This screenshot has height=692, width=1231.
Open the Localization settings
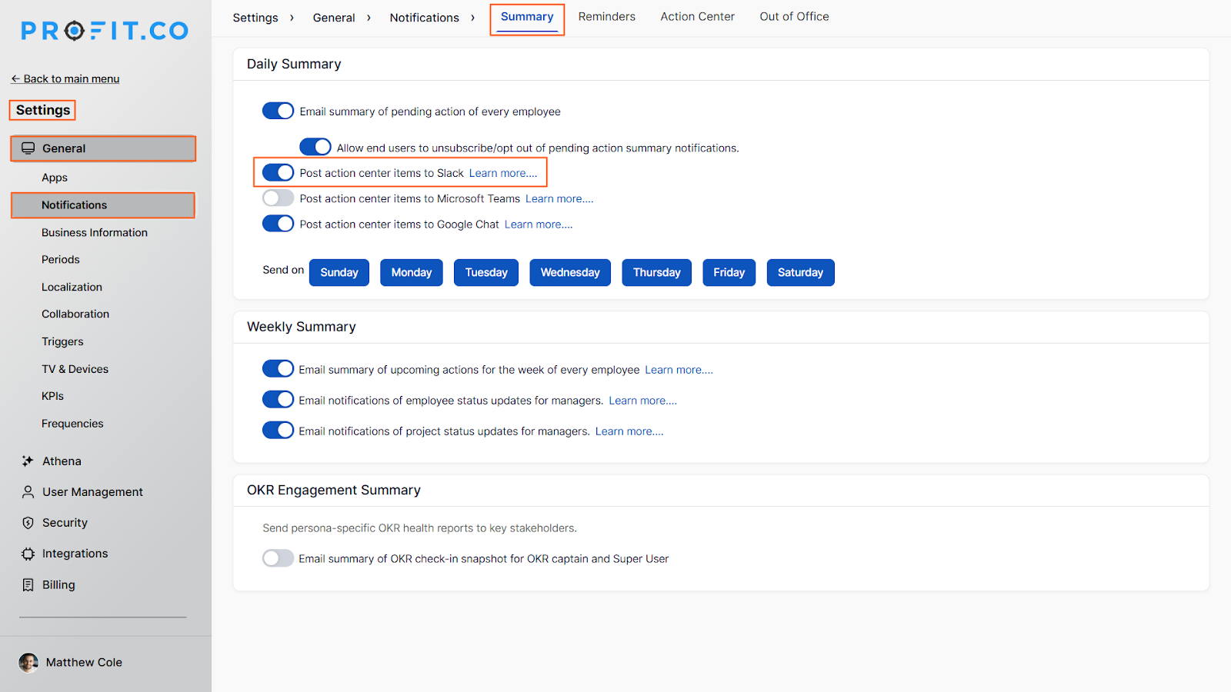pos(72,288)
